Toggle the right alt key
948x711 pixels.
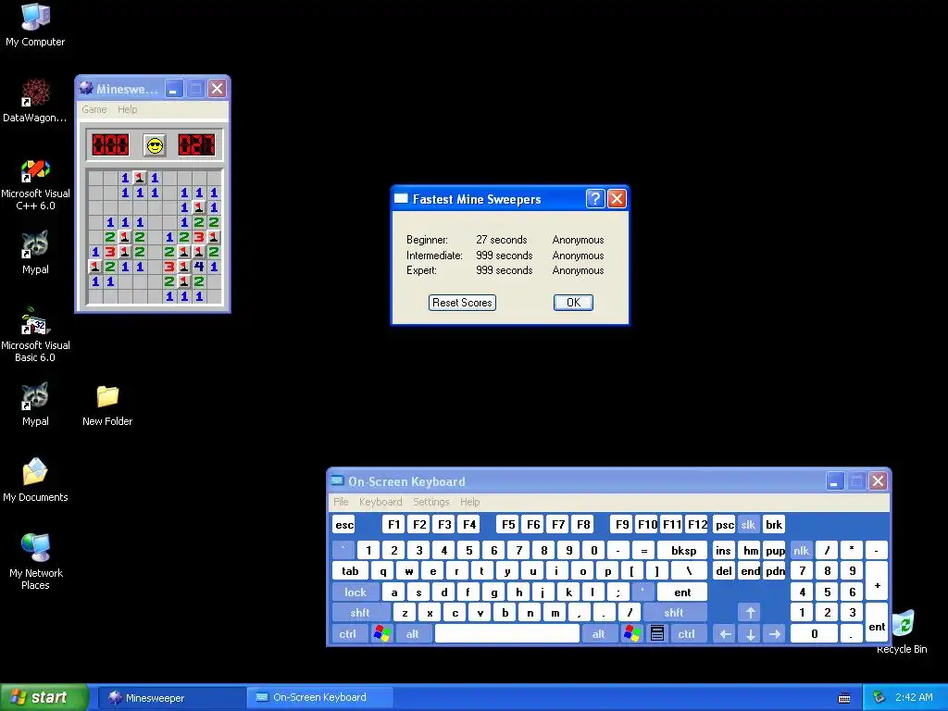599,633
